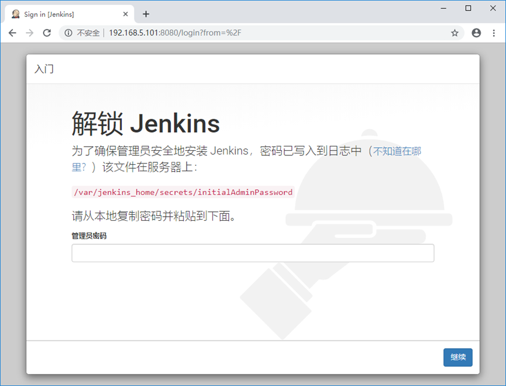Click the /var/jenkins_home/secrets/initialAdminPassword path

[183, 192]
